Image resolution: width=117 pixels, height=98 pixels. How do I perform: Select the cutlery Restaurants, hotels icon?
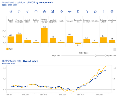103,12
